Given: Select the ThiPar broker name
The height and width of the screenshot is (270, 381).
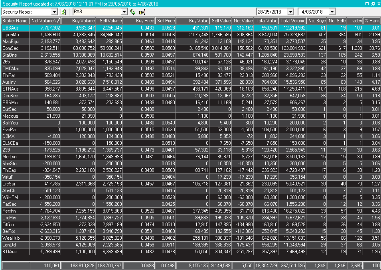Looking at the screenshot, I should tap(10, 75).
